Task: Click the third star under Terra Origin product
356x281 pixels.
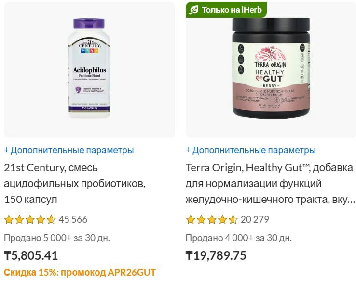Action: point(212,219)
